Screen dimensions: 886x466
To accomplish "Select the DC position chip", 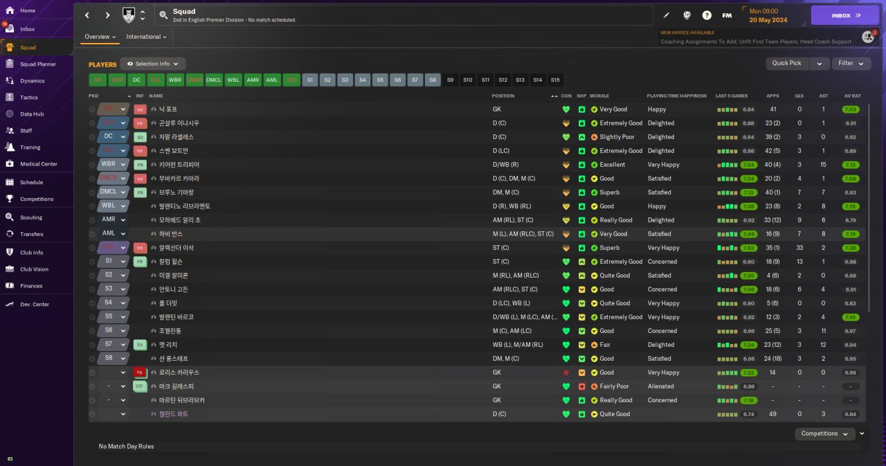I will (x=137, y=80).
